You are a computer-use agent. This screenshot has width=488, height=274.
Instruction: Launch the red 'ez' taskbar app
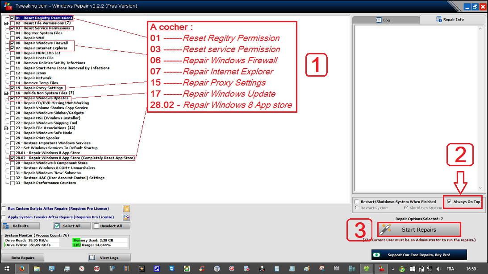click(x=96, y=269)
